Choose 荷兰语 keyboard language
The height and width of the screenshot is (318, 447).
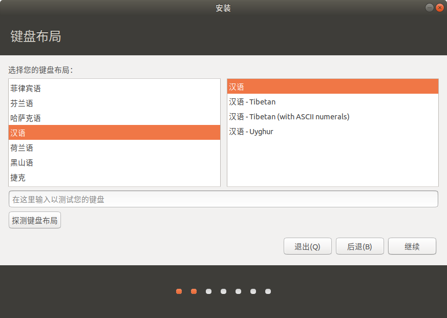click(x=114, y=148)
